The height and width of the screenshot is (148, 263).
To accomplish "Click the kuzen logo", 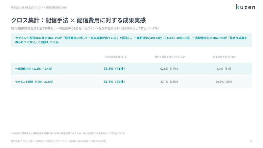I will pos(246,7).
